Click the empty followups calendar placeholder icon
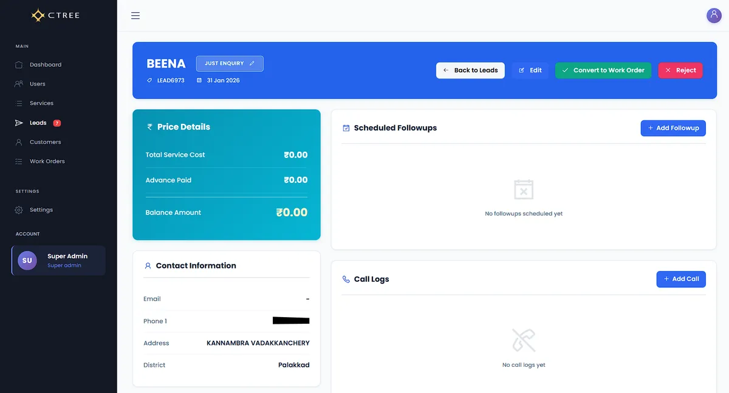The image size is (729, 393). coord(524,190)
